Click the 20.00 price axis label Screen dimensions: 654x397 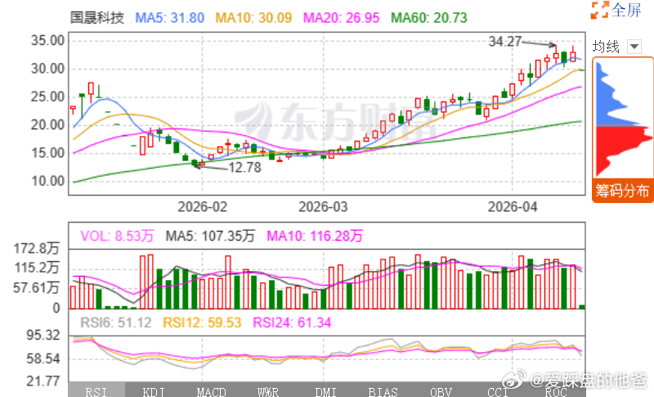(x=48, y=124)
